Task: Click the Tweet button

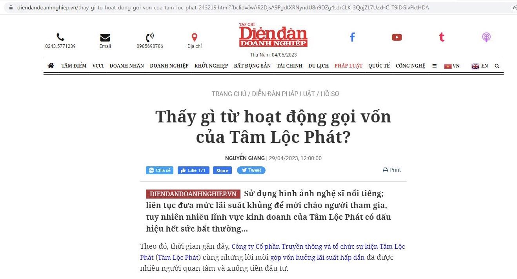Action: tap(251, 170)
